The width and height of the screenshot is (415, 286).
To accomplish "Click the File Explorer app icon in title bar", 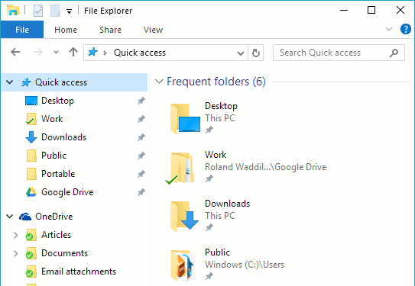I will (13, 11).
